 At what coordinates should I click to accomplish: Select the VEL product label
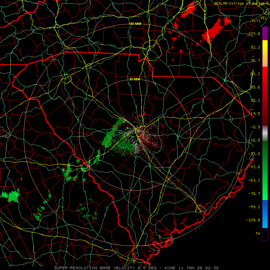264,18
